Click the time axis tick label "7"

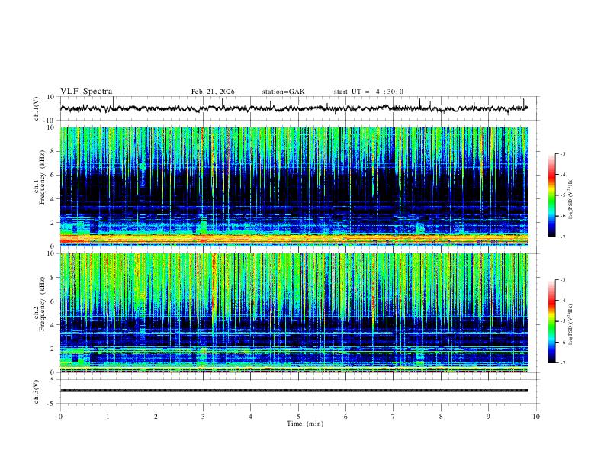click(x=394, y=417)
